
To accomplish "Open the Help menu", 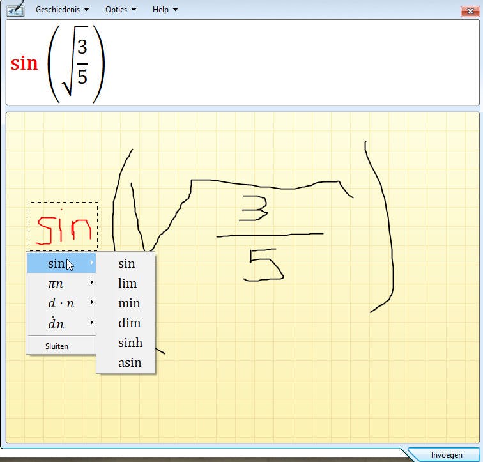I will pyautogui.click(x=165, y=10).
